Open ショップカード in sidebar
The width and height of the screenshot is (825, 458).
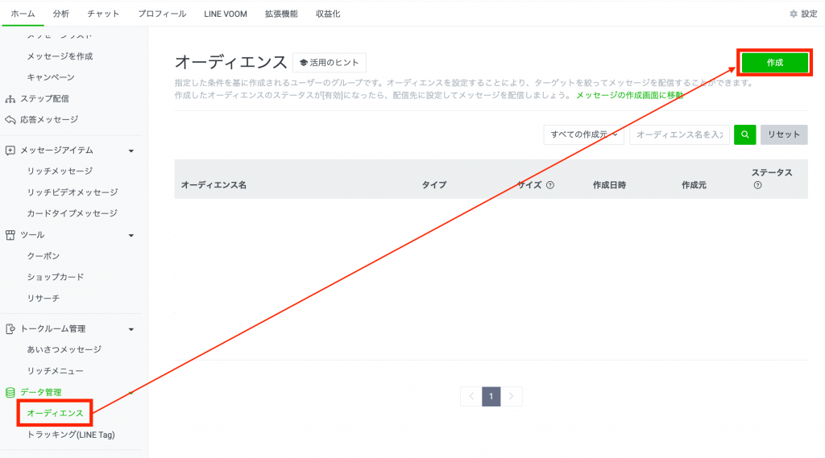[56, 277]
